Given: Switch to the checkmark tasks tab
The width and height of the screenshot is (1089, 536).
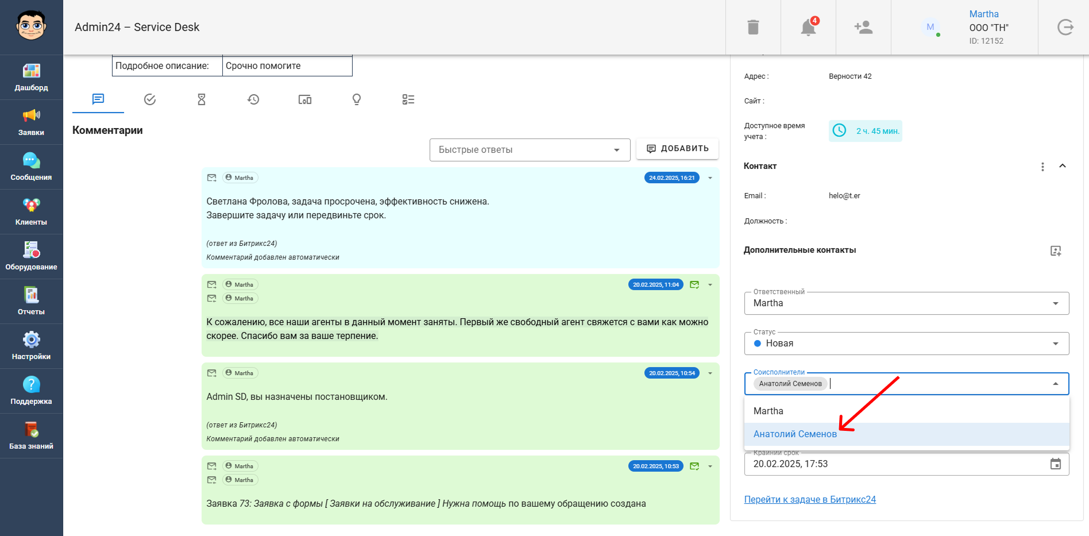Looking at the screenshot, I should tap(150, 99).
